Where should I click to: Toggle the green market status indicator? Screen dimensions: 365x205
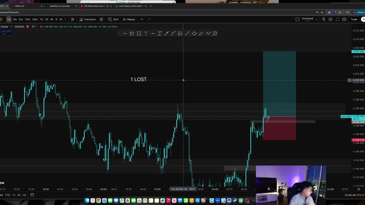point(33,26)
